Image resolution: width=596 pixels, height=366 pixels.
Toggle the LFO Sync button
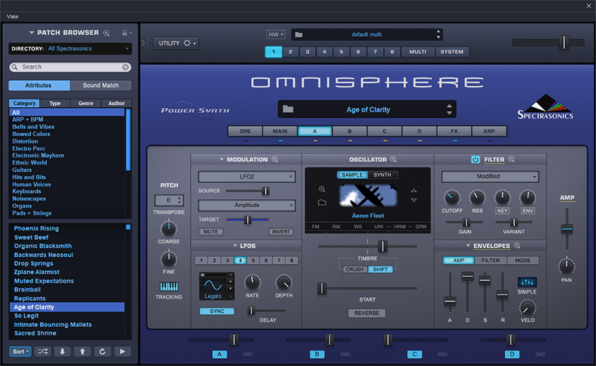(216, 311)
